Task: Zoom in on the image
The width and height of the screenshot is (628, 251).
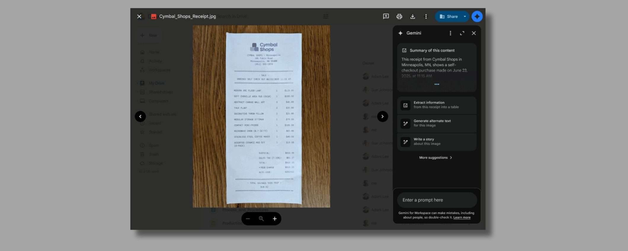Action: [275, 219]
